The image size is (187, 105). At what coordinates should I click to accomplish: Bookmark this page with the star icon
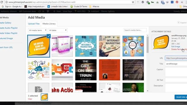[133, 2]
